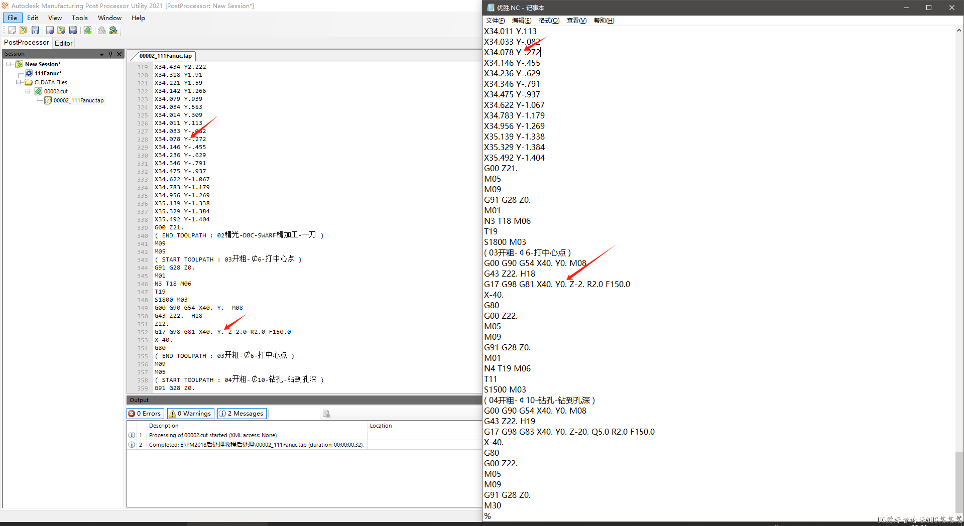Open Notepad 查看(V) menu

click(x=576, y=21)
